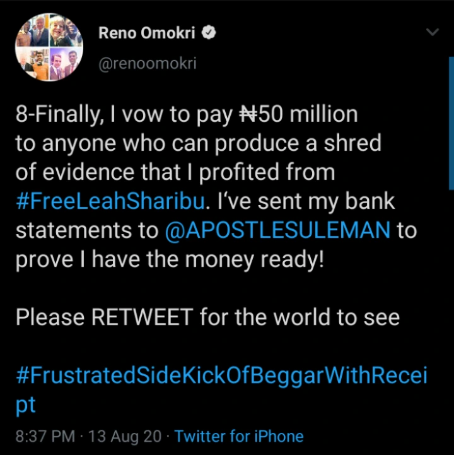Click the "Please RETWEET for the world to see" line

tap(207, 317)
